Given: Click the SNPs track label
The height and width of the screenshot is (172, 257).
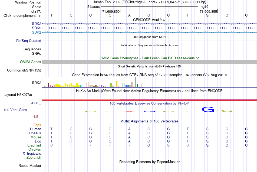Looking at the screenshot, I should 37,54.
